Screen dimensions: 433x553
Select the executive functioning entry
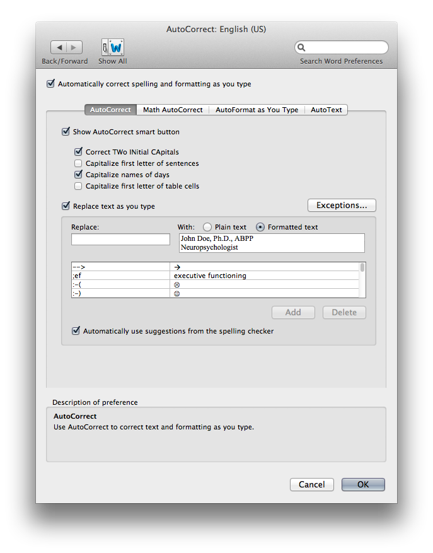(x=210, y=276)
